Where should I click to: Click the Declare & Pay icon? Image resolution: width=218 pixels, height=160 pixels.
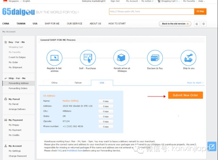tap(155, 58)
